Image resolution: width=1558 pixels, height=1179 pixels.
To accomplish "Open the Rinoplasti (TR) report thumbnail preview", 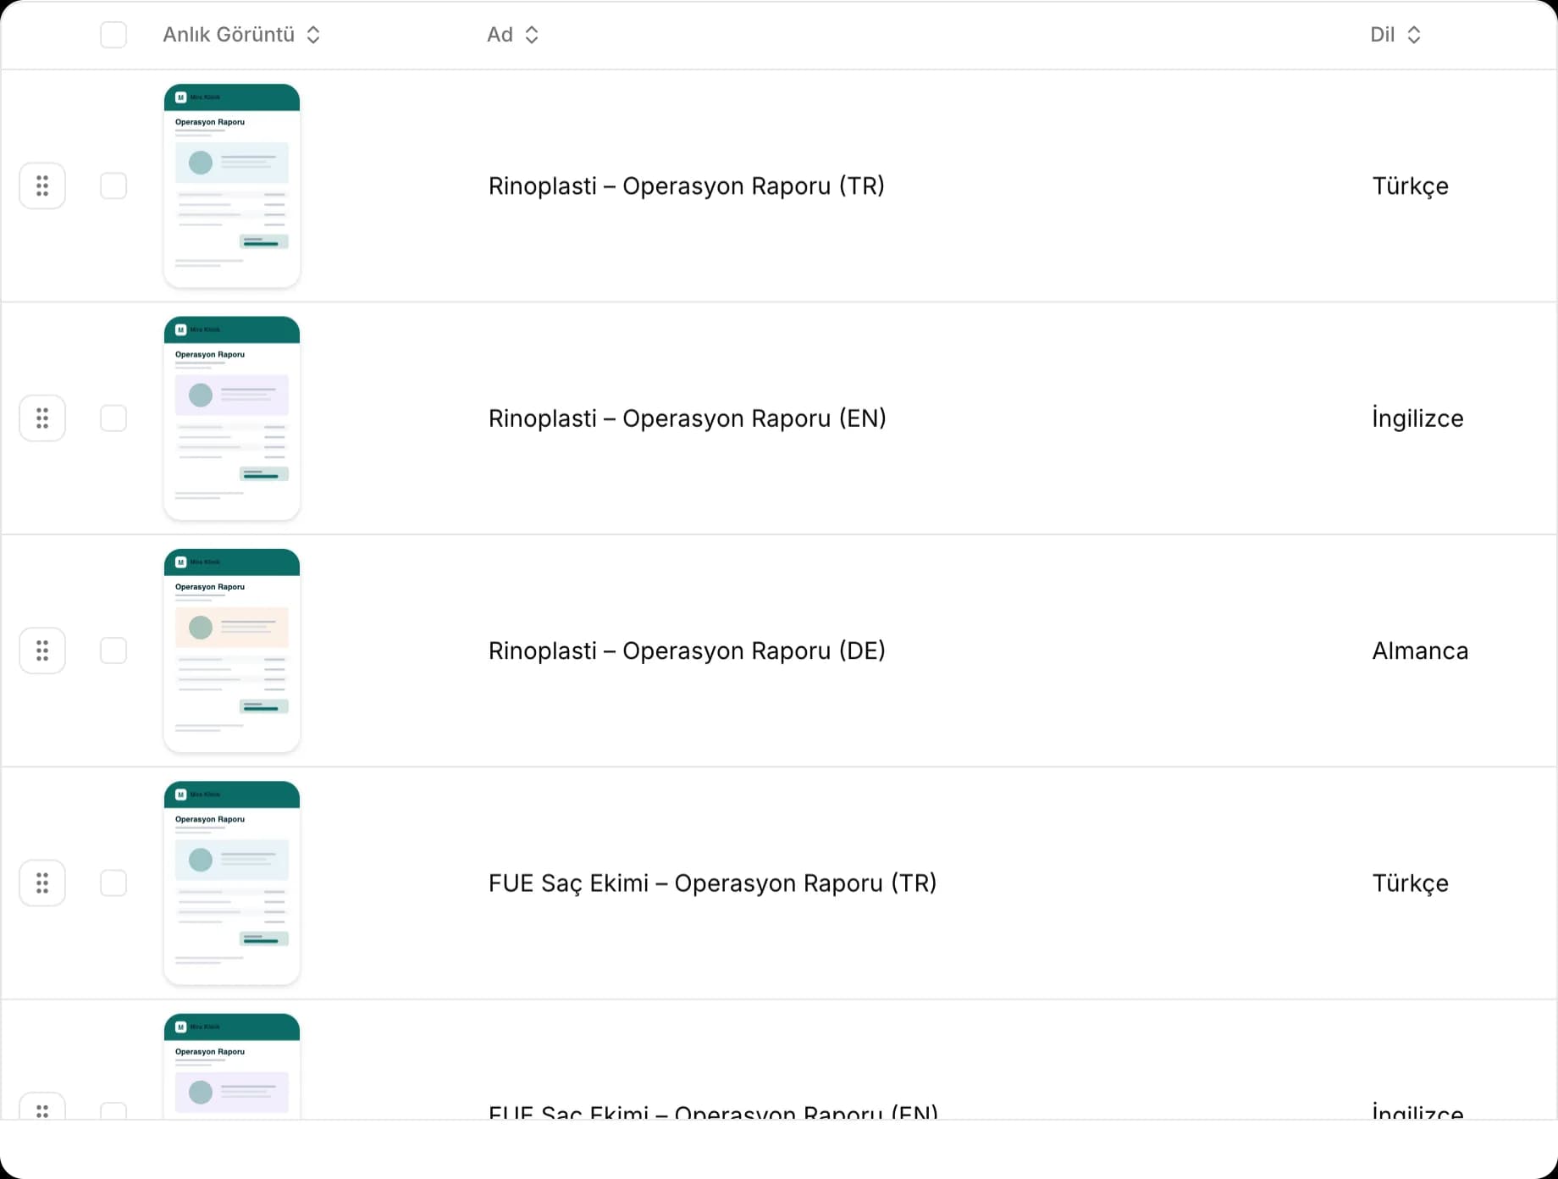I will pyautogui.click(x=232, y=185).
